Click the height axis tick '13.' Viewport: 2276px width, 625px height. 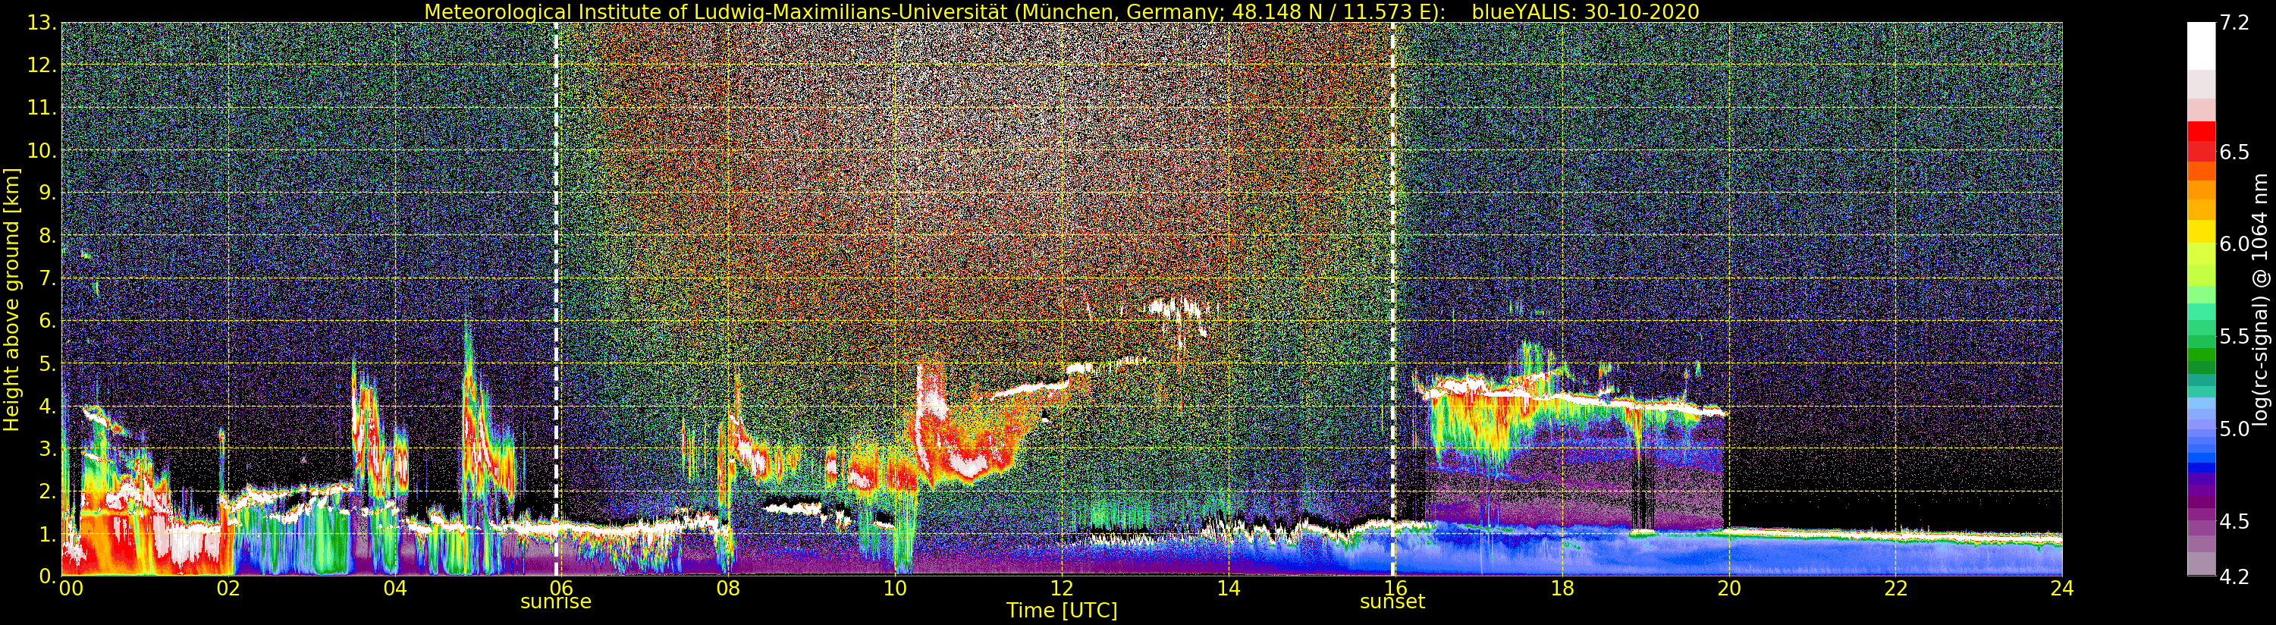pos(42,23)
